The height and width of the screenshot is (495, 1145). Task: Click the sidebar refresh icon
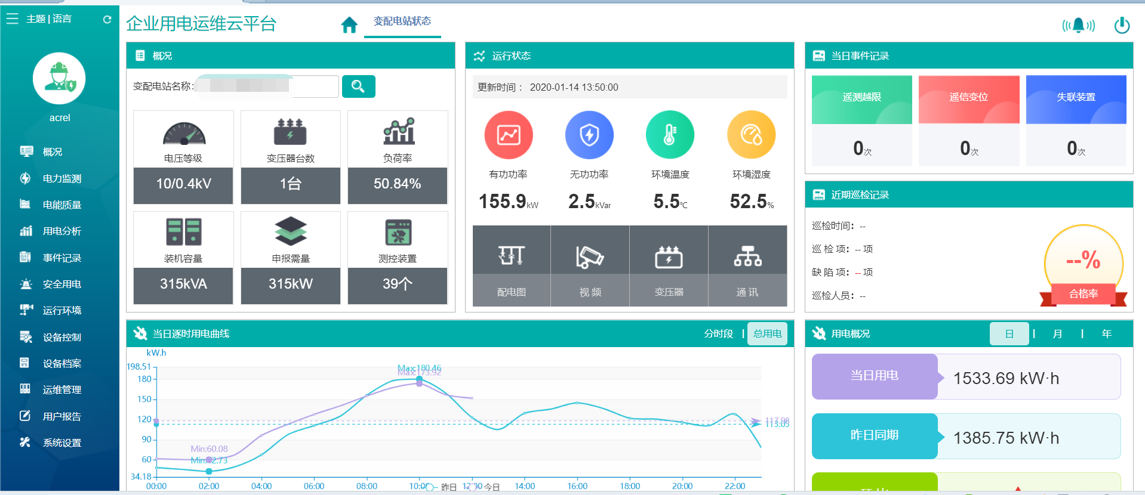tap(107, 19)
